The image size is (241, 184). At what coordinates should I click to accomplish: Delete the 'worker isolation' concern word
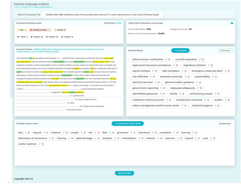[x=43, y=144]
